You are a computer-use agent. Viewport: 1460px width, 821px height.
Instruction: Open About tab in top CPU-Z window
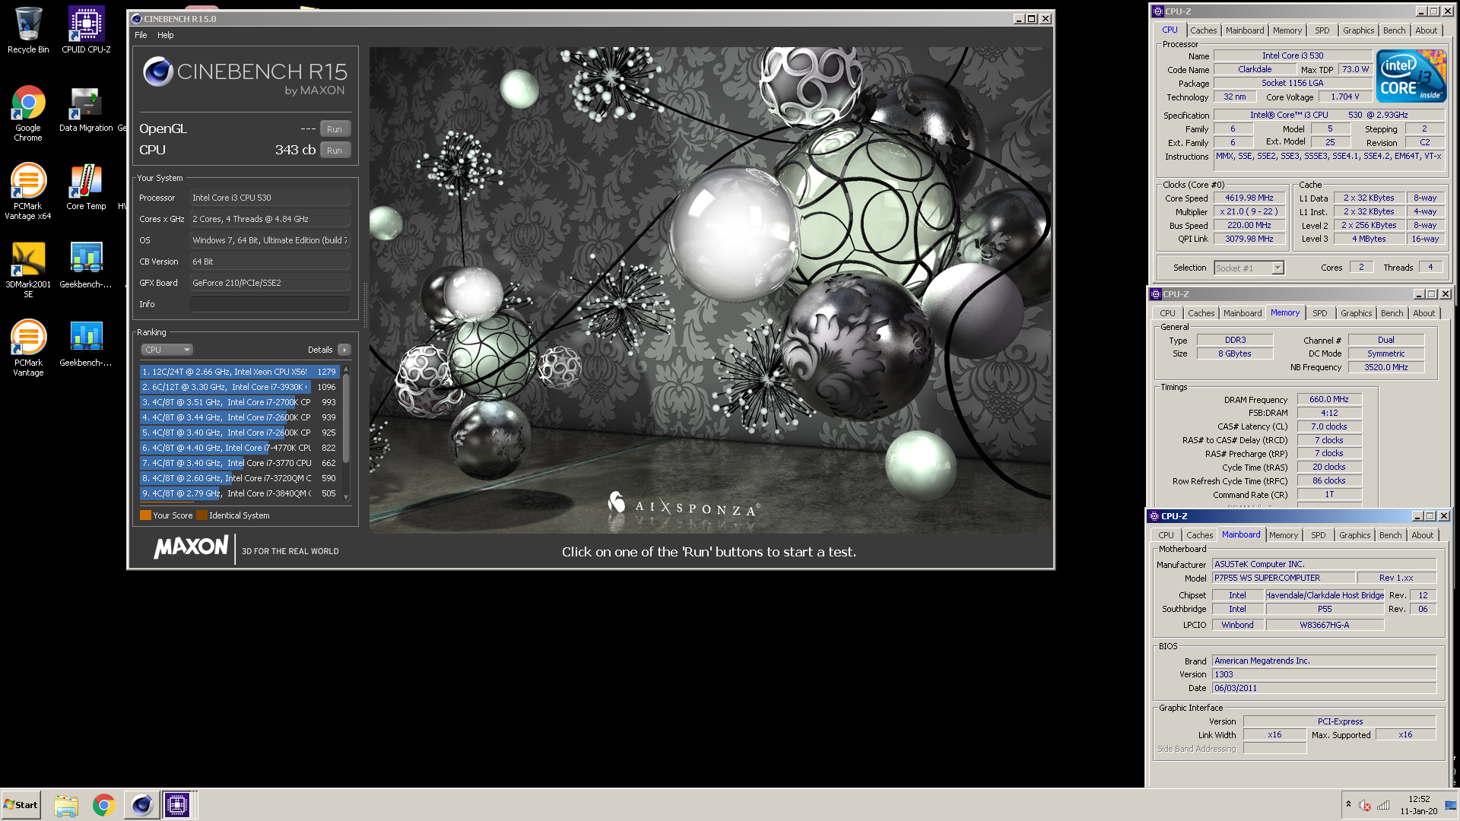coord(1426,30)
